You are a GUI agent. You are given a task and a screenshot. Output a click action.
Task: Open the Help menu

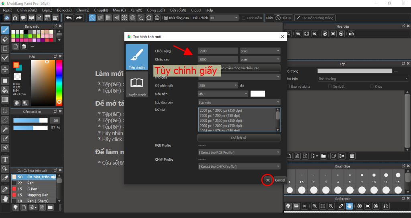(209, 10)
